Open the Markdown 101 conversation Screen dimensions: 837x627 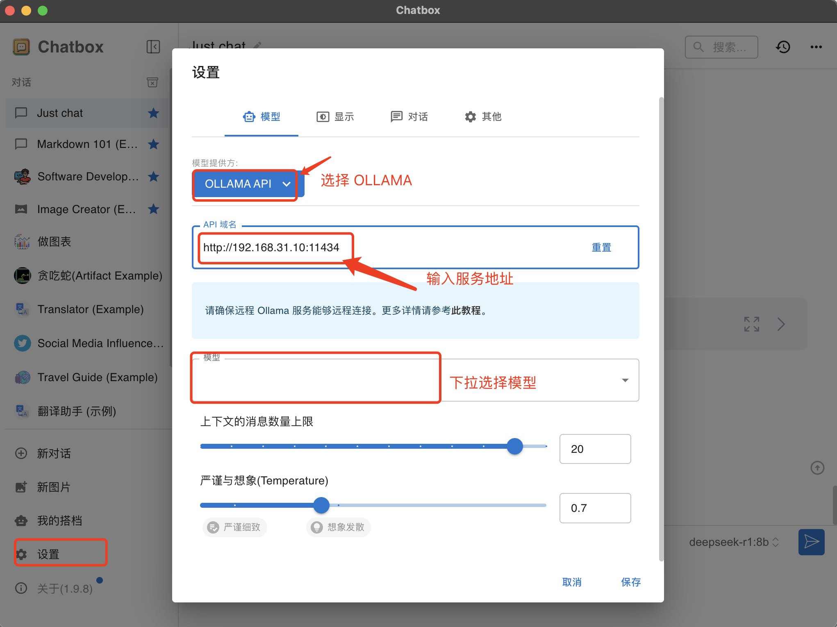(88, 144)
